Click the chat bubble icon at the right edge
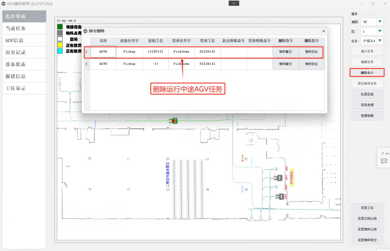 point(384,161)
